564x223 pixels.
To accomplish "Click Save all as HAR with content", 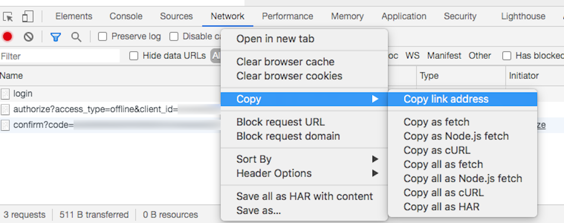I will point(304,196).
